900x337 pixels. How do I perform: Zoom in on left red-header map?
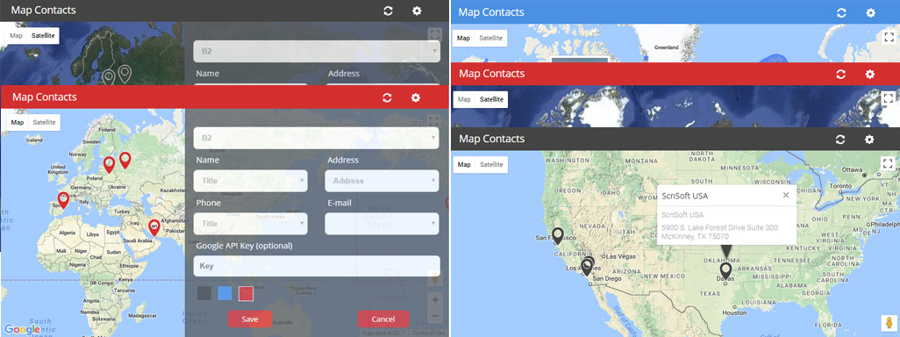click(x=435, y=299)
